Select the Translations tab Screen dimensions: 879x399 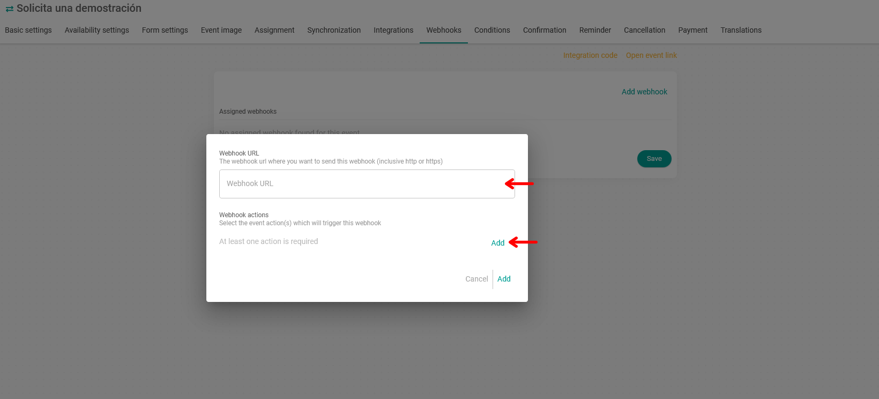tap(741, 30)
